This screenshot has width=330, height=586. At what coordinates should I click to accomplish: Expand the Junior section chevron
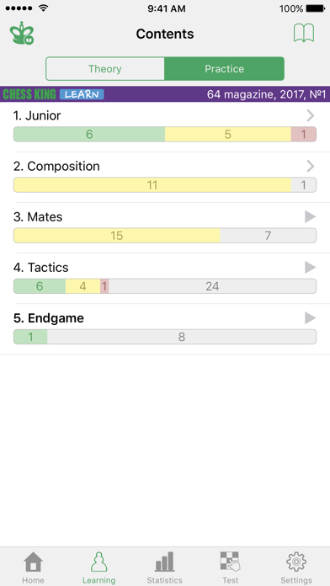point(310,116)
